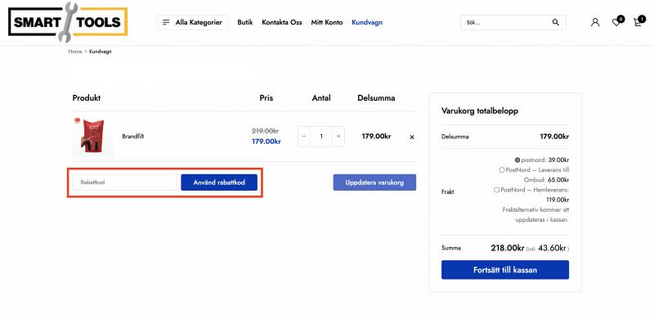The height and width of the screenshot is (315, 654).
Task: Open the Alla Kategorier menu
Action: [x=192, y=23]
